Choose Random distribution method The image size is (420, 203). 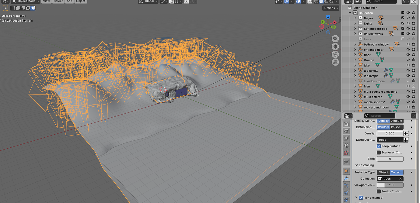click(x=383, y=127)
